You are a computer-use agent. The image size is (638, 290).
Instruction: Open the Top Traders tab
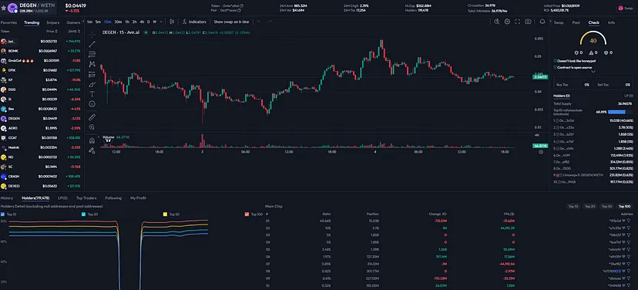click(86, 198)
